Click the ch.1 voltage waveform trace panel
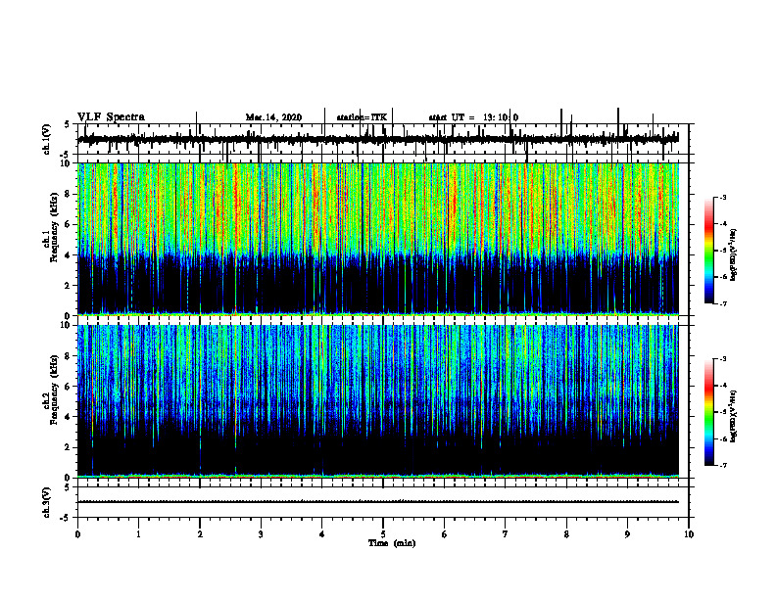The width and height of the screenshot is (776, 599). (383, 139)
